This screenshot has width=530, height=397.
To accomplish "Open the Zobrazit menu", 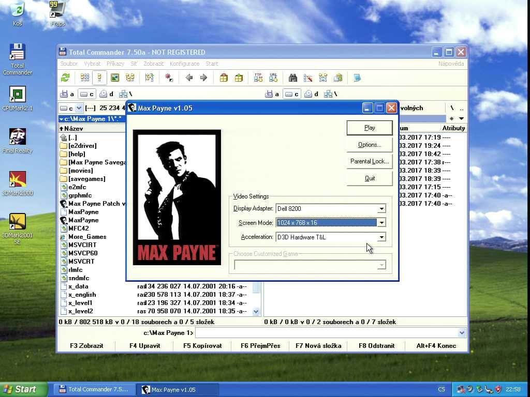I will coord(153,64).
